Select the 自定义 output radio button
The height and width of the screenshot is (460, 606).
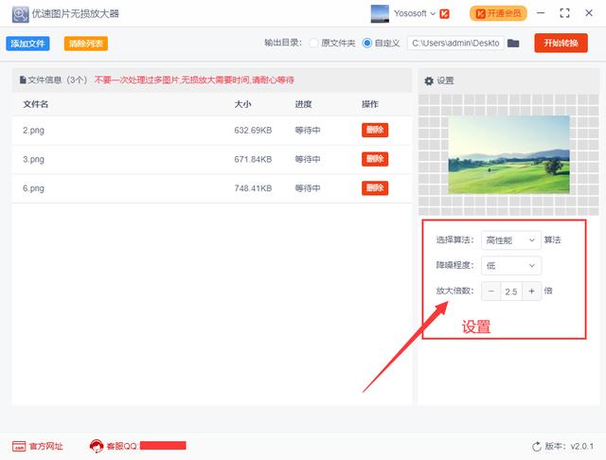[366, 43]
